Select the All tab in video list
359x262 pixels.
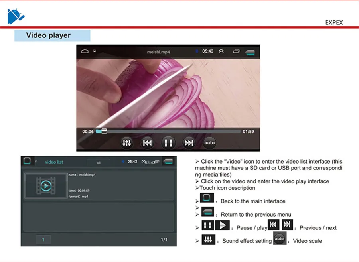tap(99, 162)
